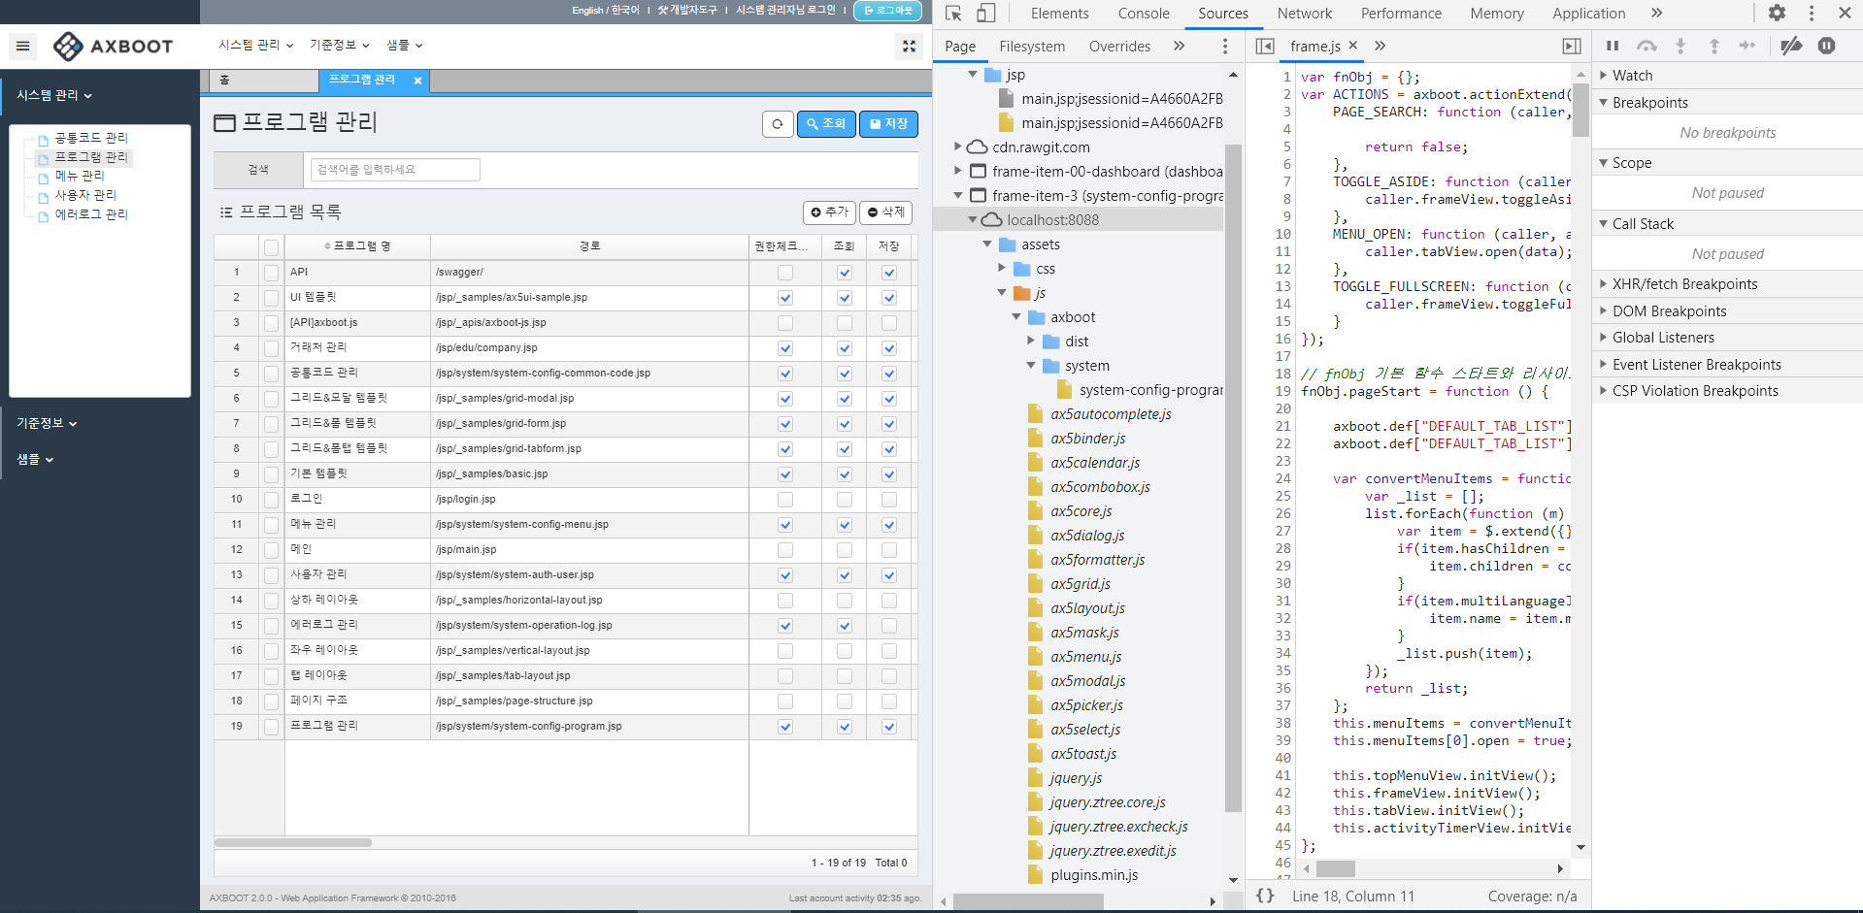Step over next function call

(1647, 46)
